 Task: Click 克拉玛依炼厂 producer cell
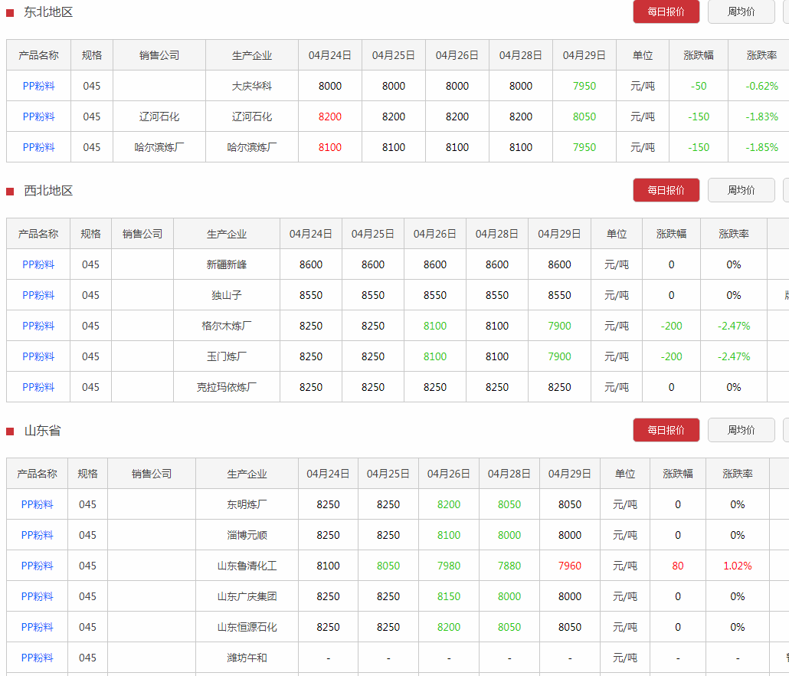[227, 388]
